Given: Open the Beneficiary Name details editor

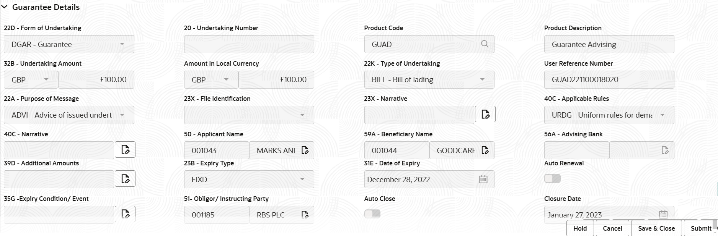Looking at the screenshot, I should tap(485, 150).
